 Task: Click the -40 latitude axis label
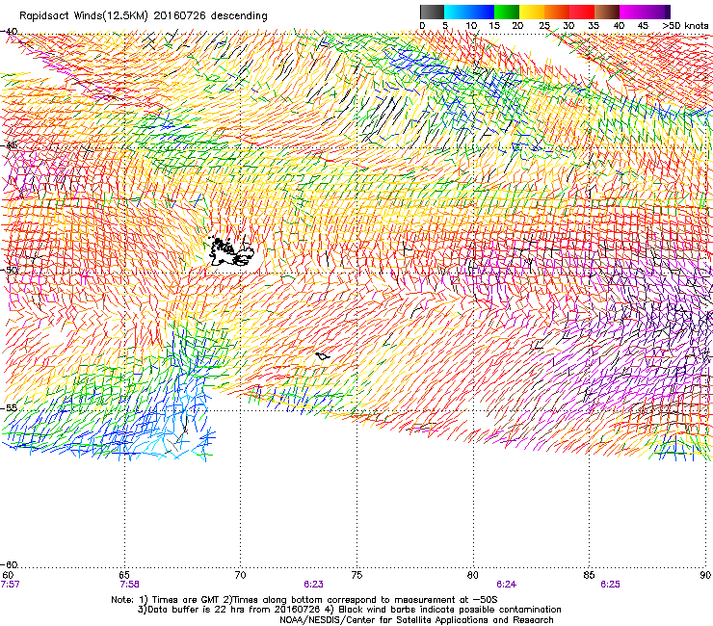click(x=9, y=32)
